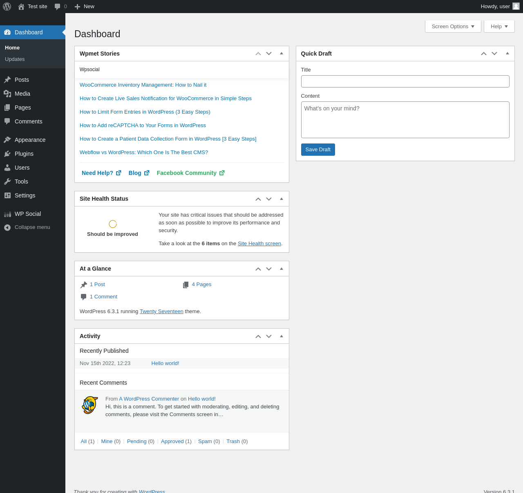Move Site Health Status panel up
523x493 pixels.
pyautogui.click(x=258, y=199)
